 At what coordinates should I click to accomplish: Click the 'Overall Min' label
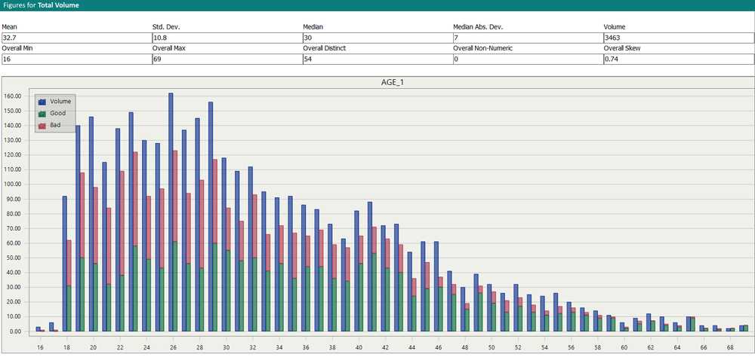coord(17,48)
